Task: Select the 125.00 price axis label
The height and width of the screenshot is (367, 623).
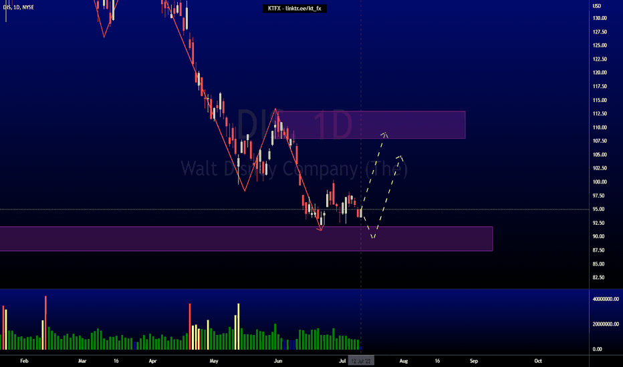Action: 600,45
